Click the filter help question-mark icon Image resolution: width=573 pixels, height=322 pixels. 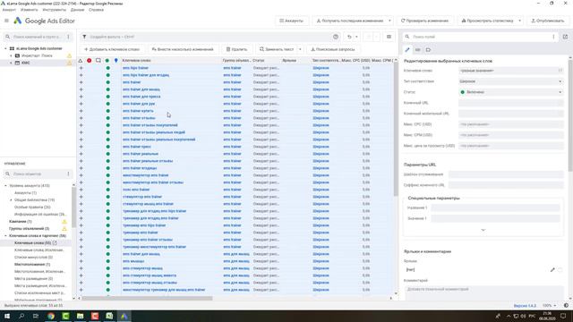coord(336,37)
